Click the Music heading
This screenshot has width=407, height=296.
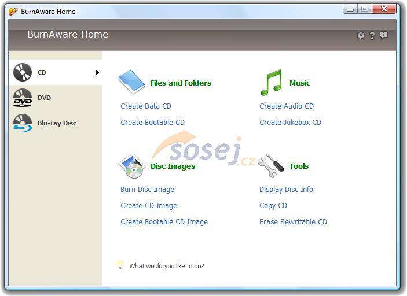point(300,83)
